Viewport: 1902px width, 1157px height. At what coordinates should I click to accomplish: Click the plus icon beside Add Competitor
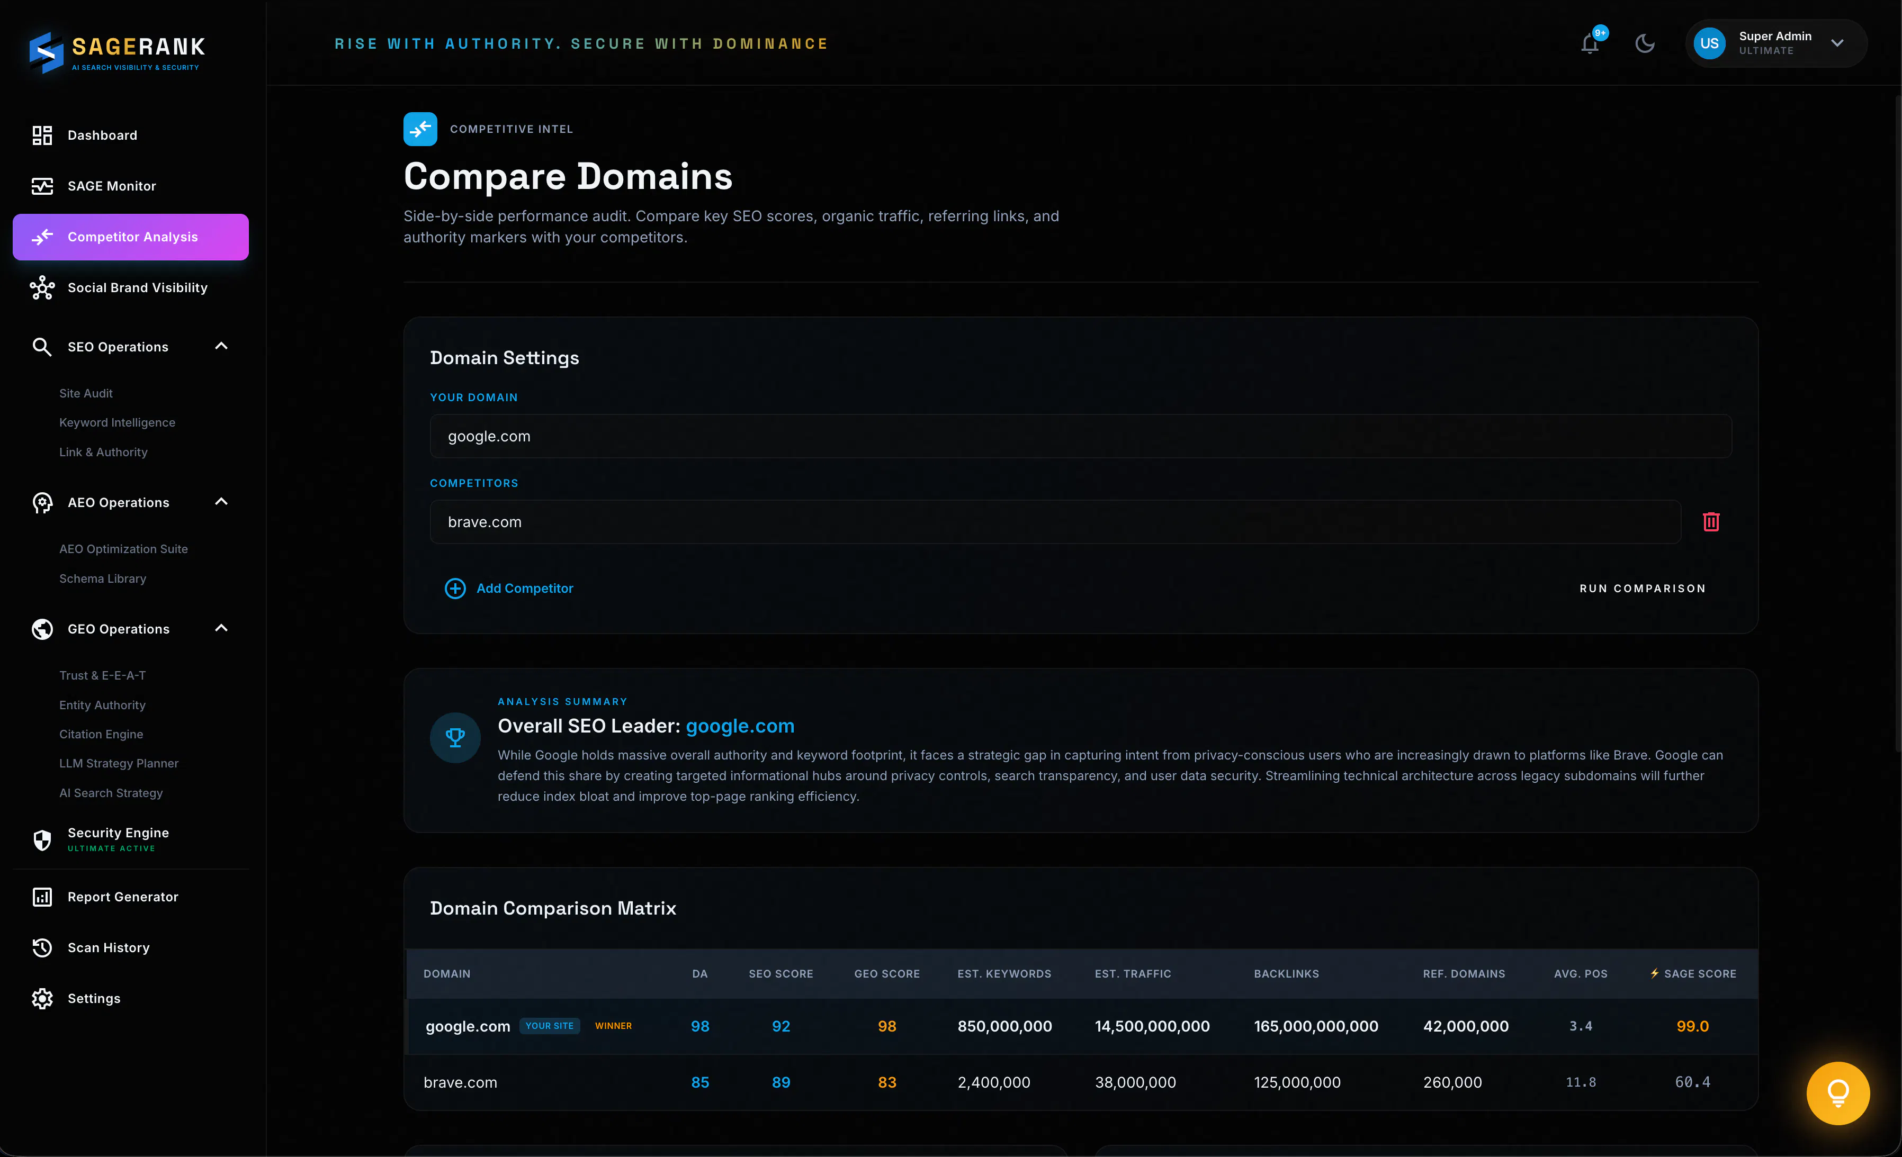pyautogui.click(x=455, y=589)
